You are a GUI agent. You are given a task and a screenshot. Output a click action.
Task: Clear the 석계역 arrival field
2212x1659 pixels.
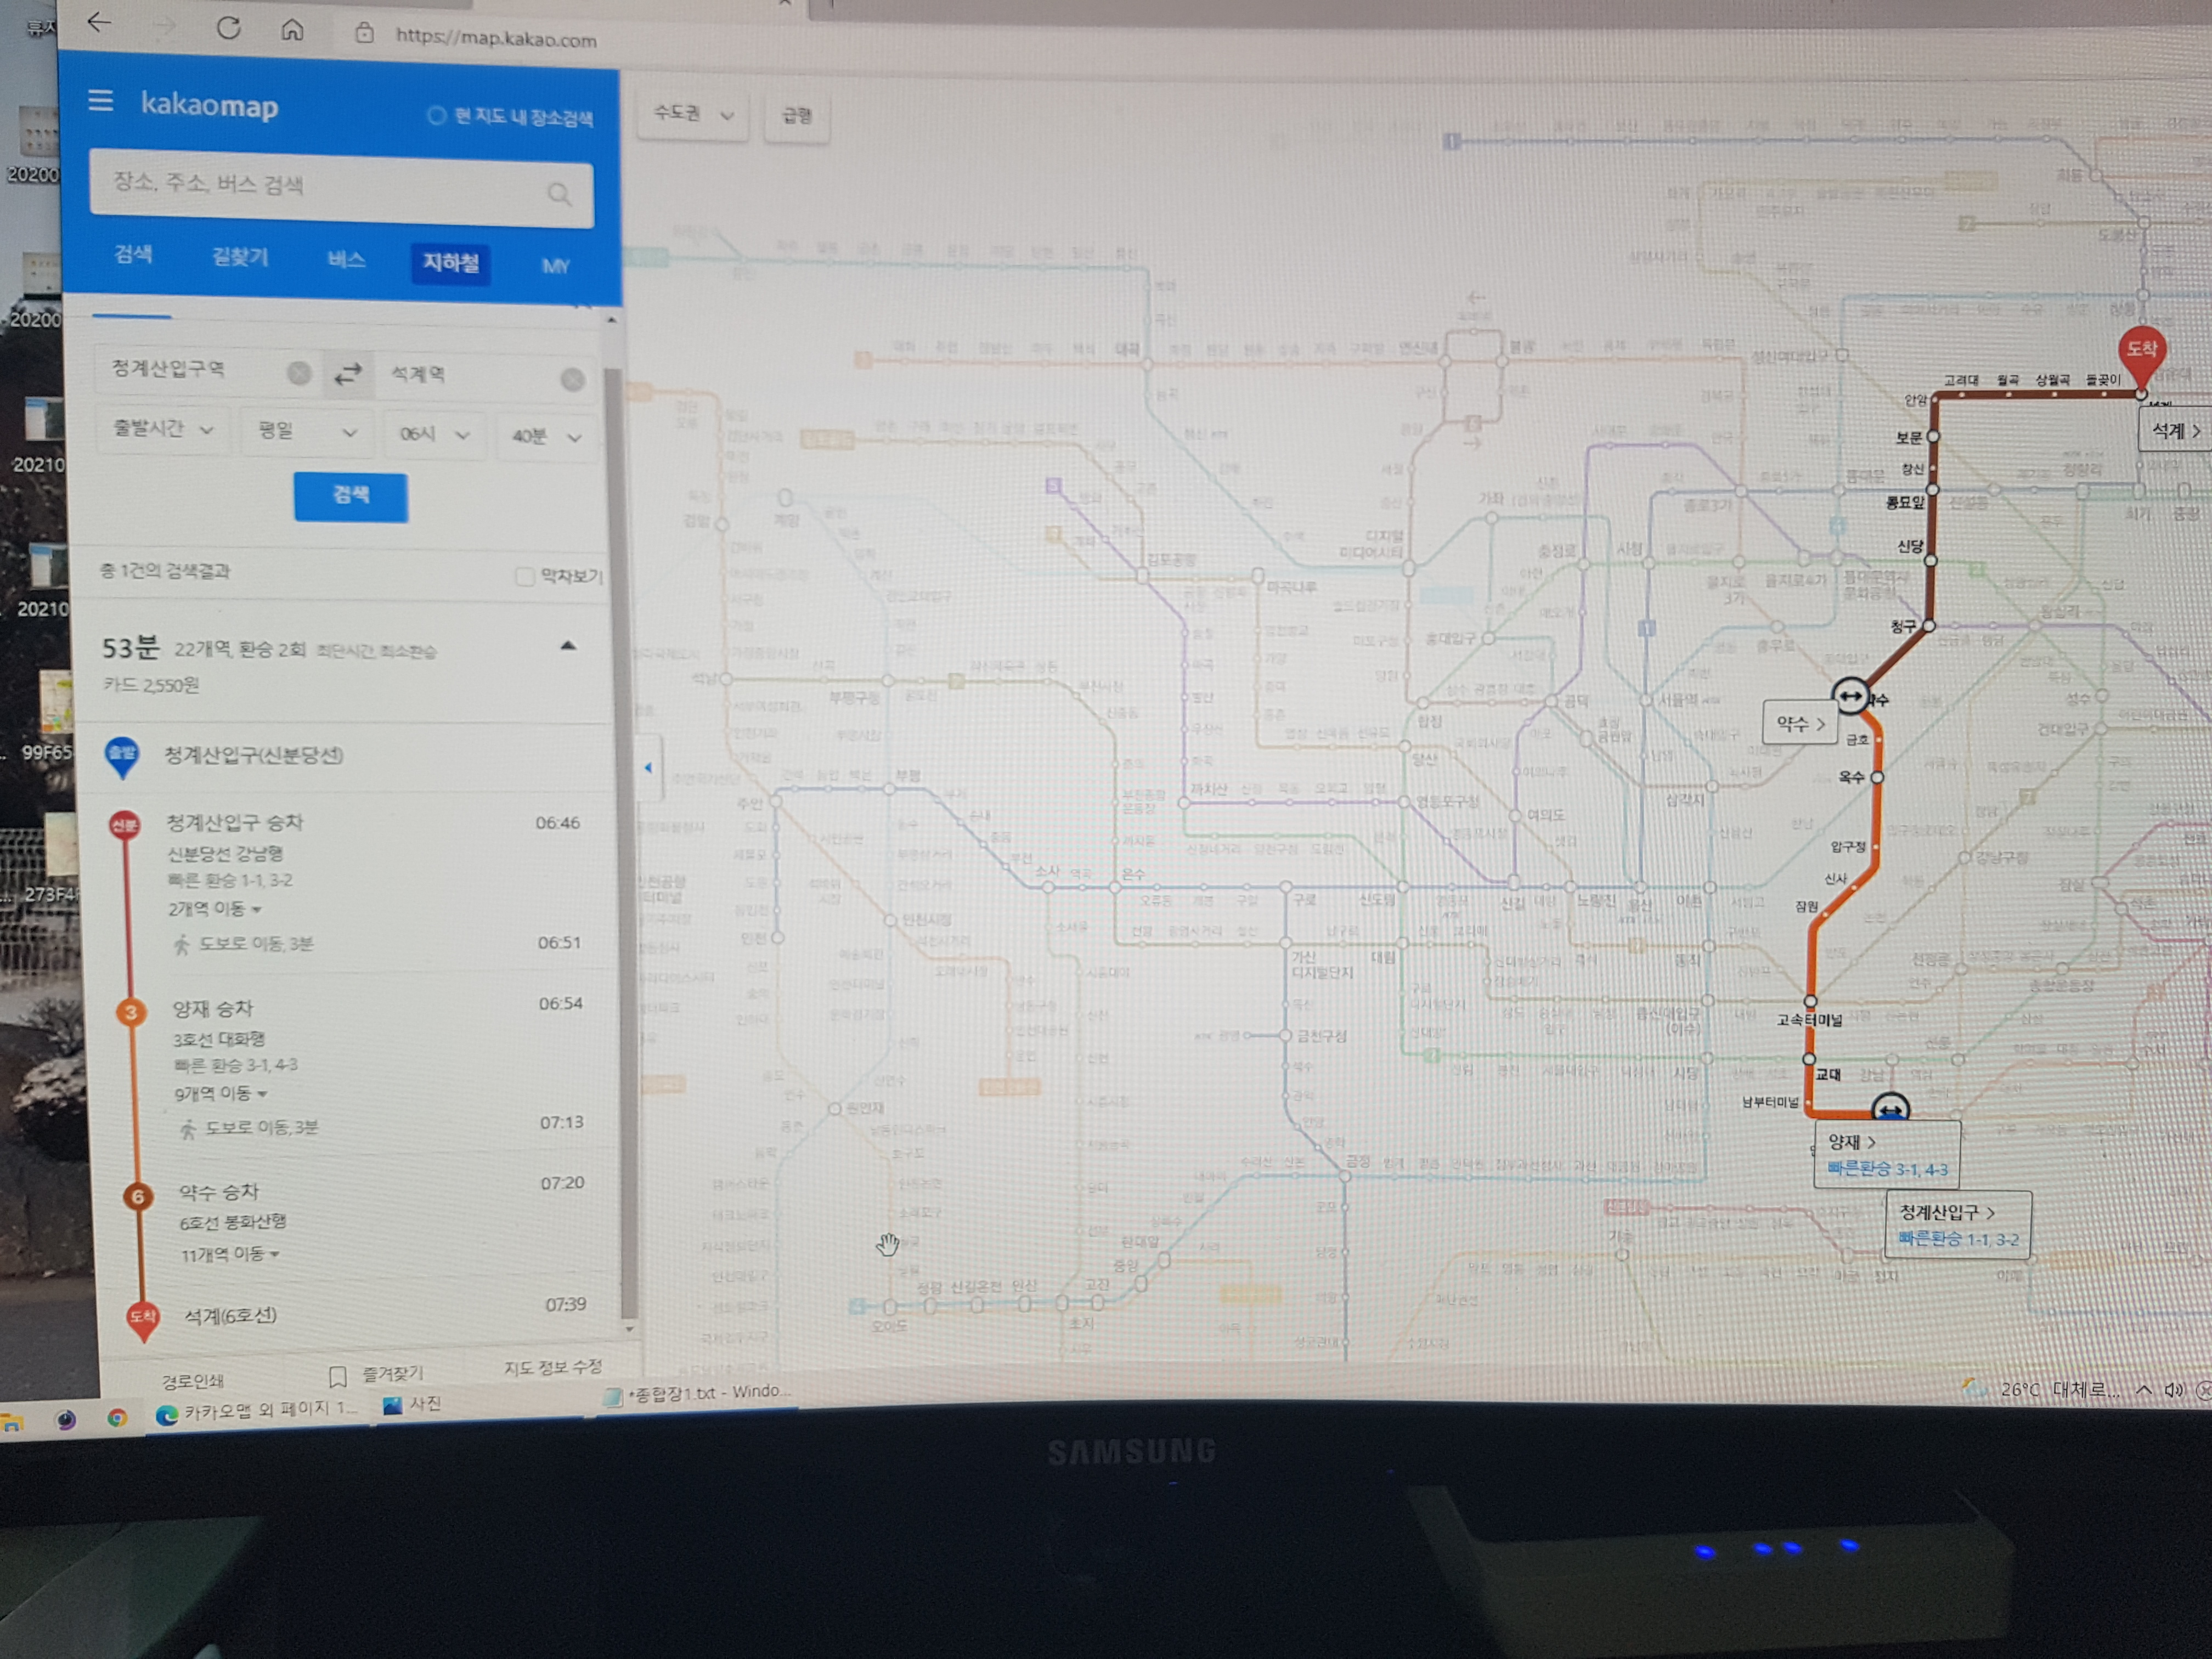pyautogui.click(x=572, y=379)
